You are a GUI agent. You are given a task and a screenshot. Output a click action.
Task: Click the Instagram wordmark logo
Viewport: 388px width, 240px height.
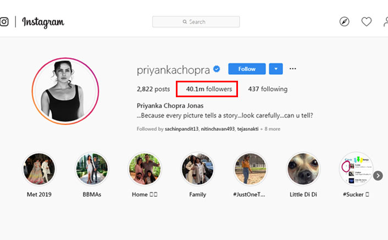[43, 22]
